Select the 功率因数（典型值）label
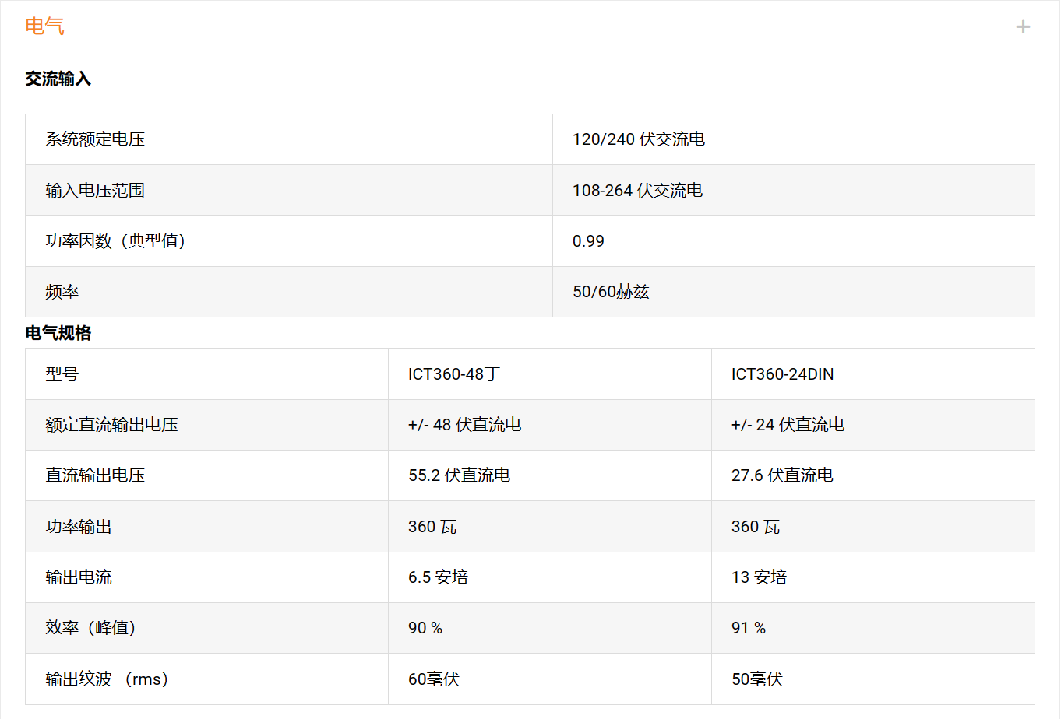 click(x=115, y=241)
